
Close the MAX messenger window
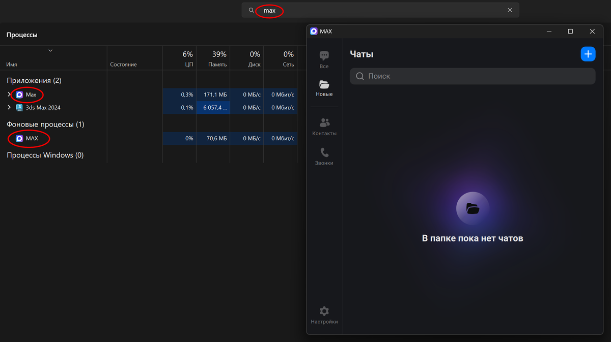click(x=592, y=32)
